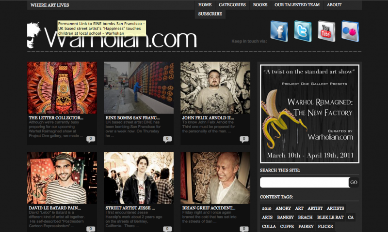This screenshot has width=388, height=232.
Task: Open the ABOUT menu item
Action: click(x=334, y=5)
